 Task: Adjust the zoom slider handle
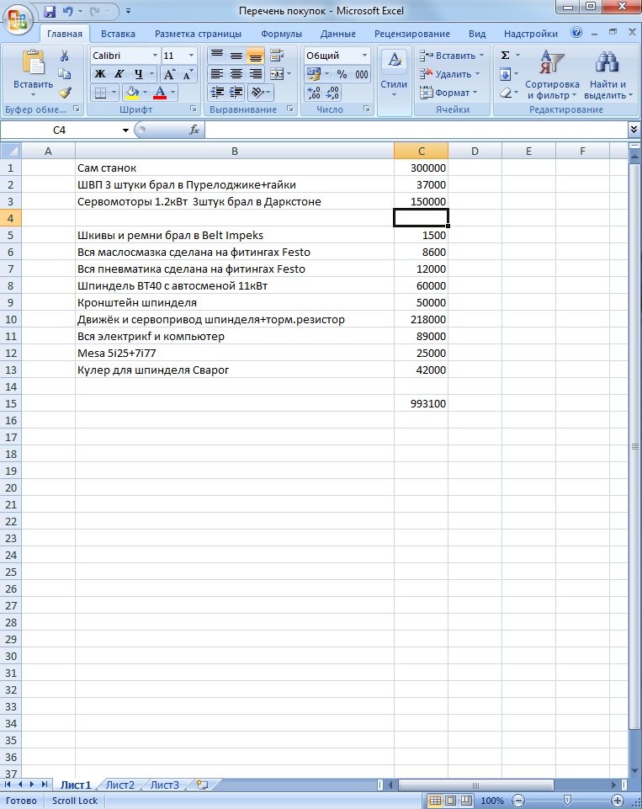tap(567, 801)
